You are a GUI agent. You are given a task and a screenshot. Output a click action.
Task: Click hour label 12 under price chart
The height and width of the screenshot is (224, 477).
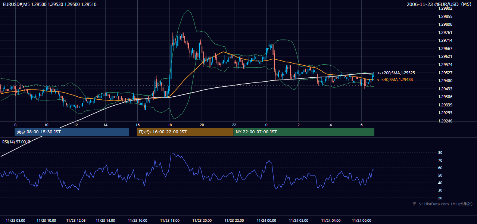click(76, 125)
